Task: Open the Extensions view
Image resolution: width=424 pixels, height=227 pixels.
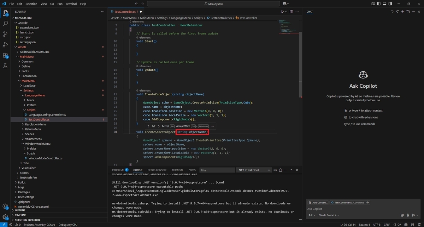Action: [x=5, y=55]
